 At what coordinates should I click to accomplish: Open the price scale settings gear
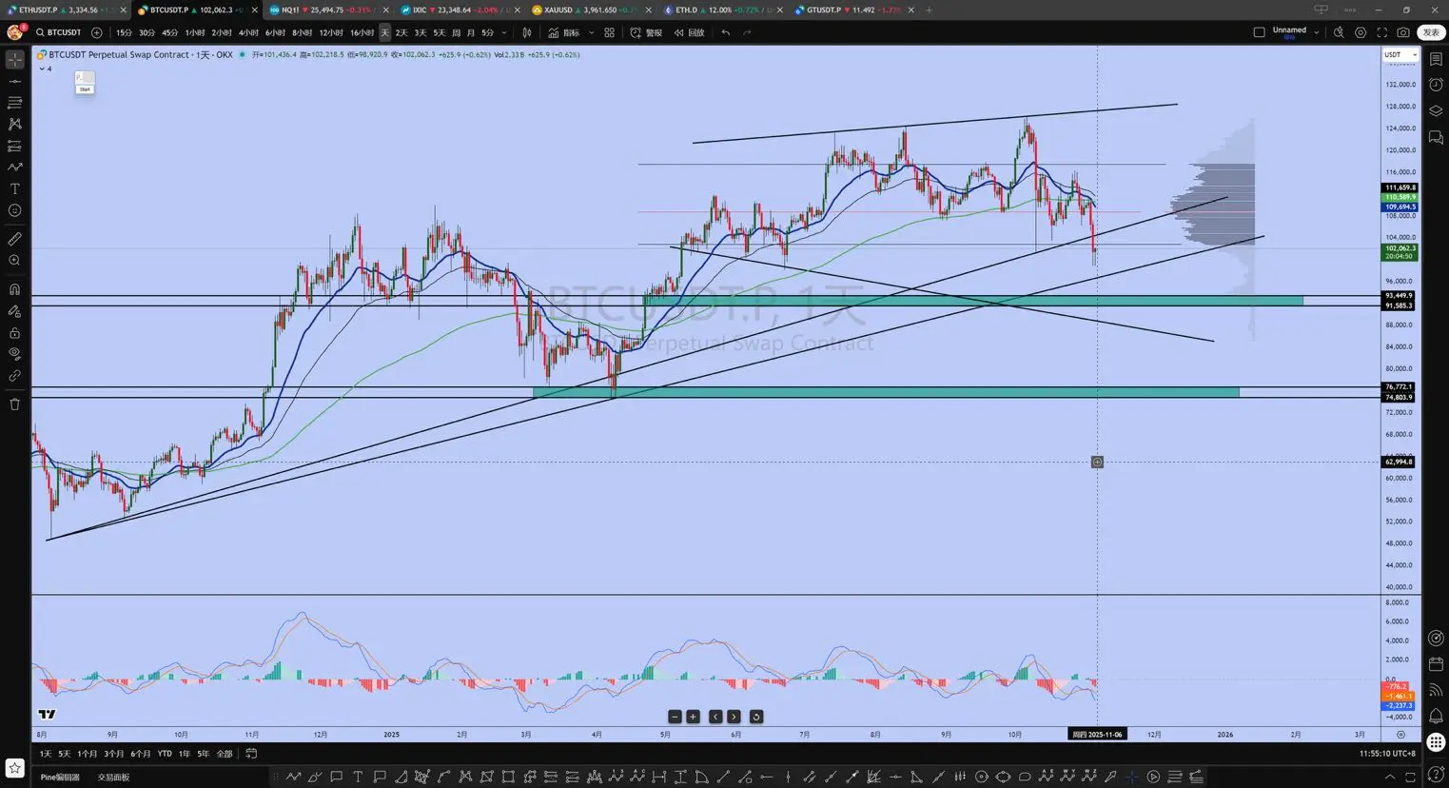point(1400,735)
